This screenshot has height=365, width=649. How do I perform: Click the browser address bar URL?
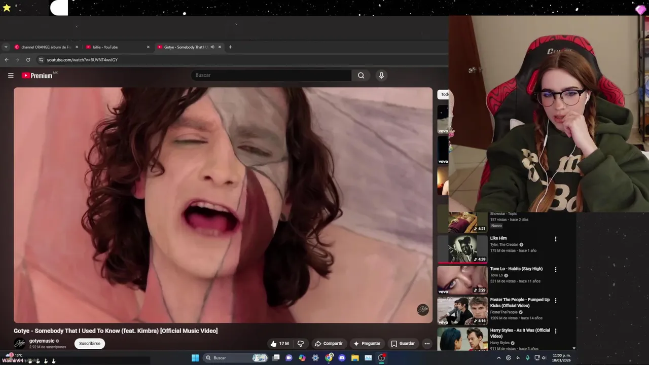click(x=82, y=60)
